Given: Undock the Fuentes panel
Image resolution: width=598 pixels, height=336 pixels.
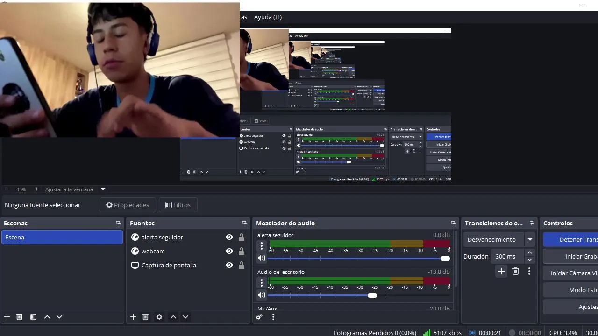Looking at the screenshot, I should [244, 223].
